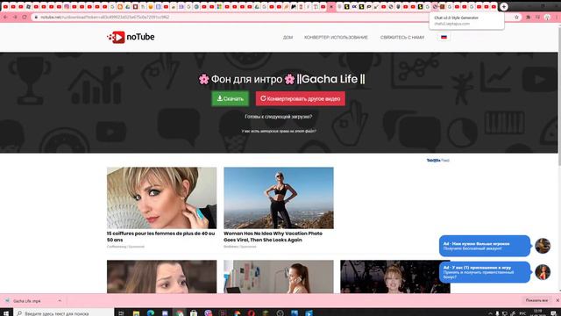Reload the page with the refresh icon
The height and width of the screenshot is (316, 561).
click(x=25, y=17)
